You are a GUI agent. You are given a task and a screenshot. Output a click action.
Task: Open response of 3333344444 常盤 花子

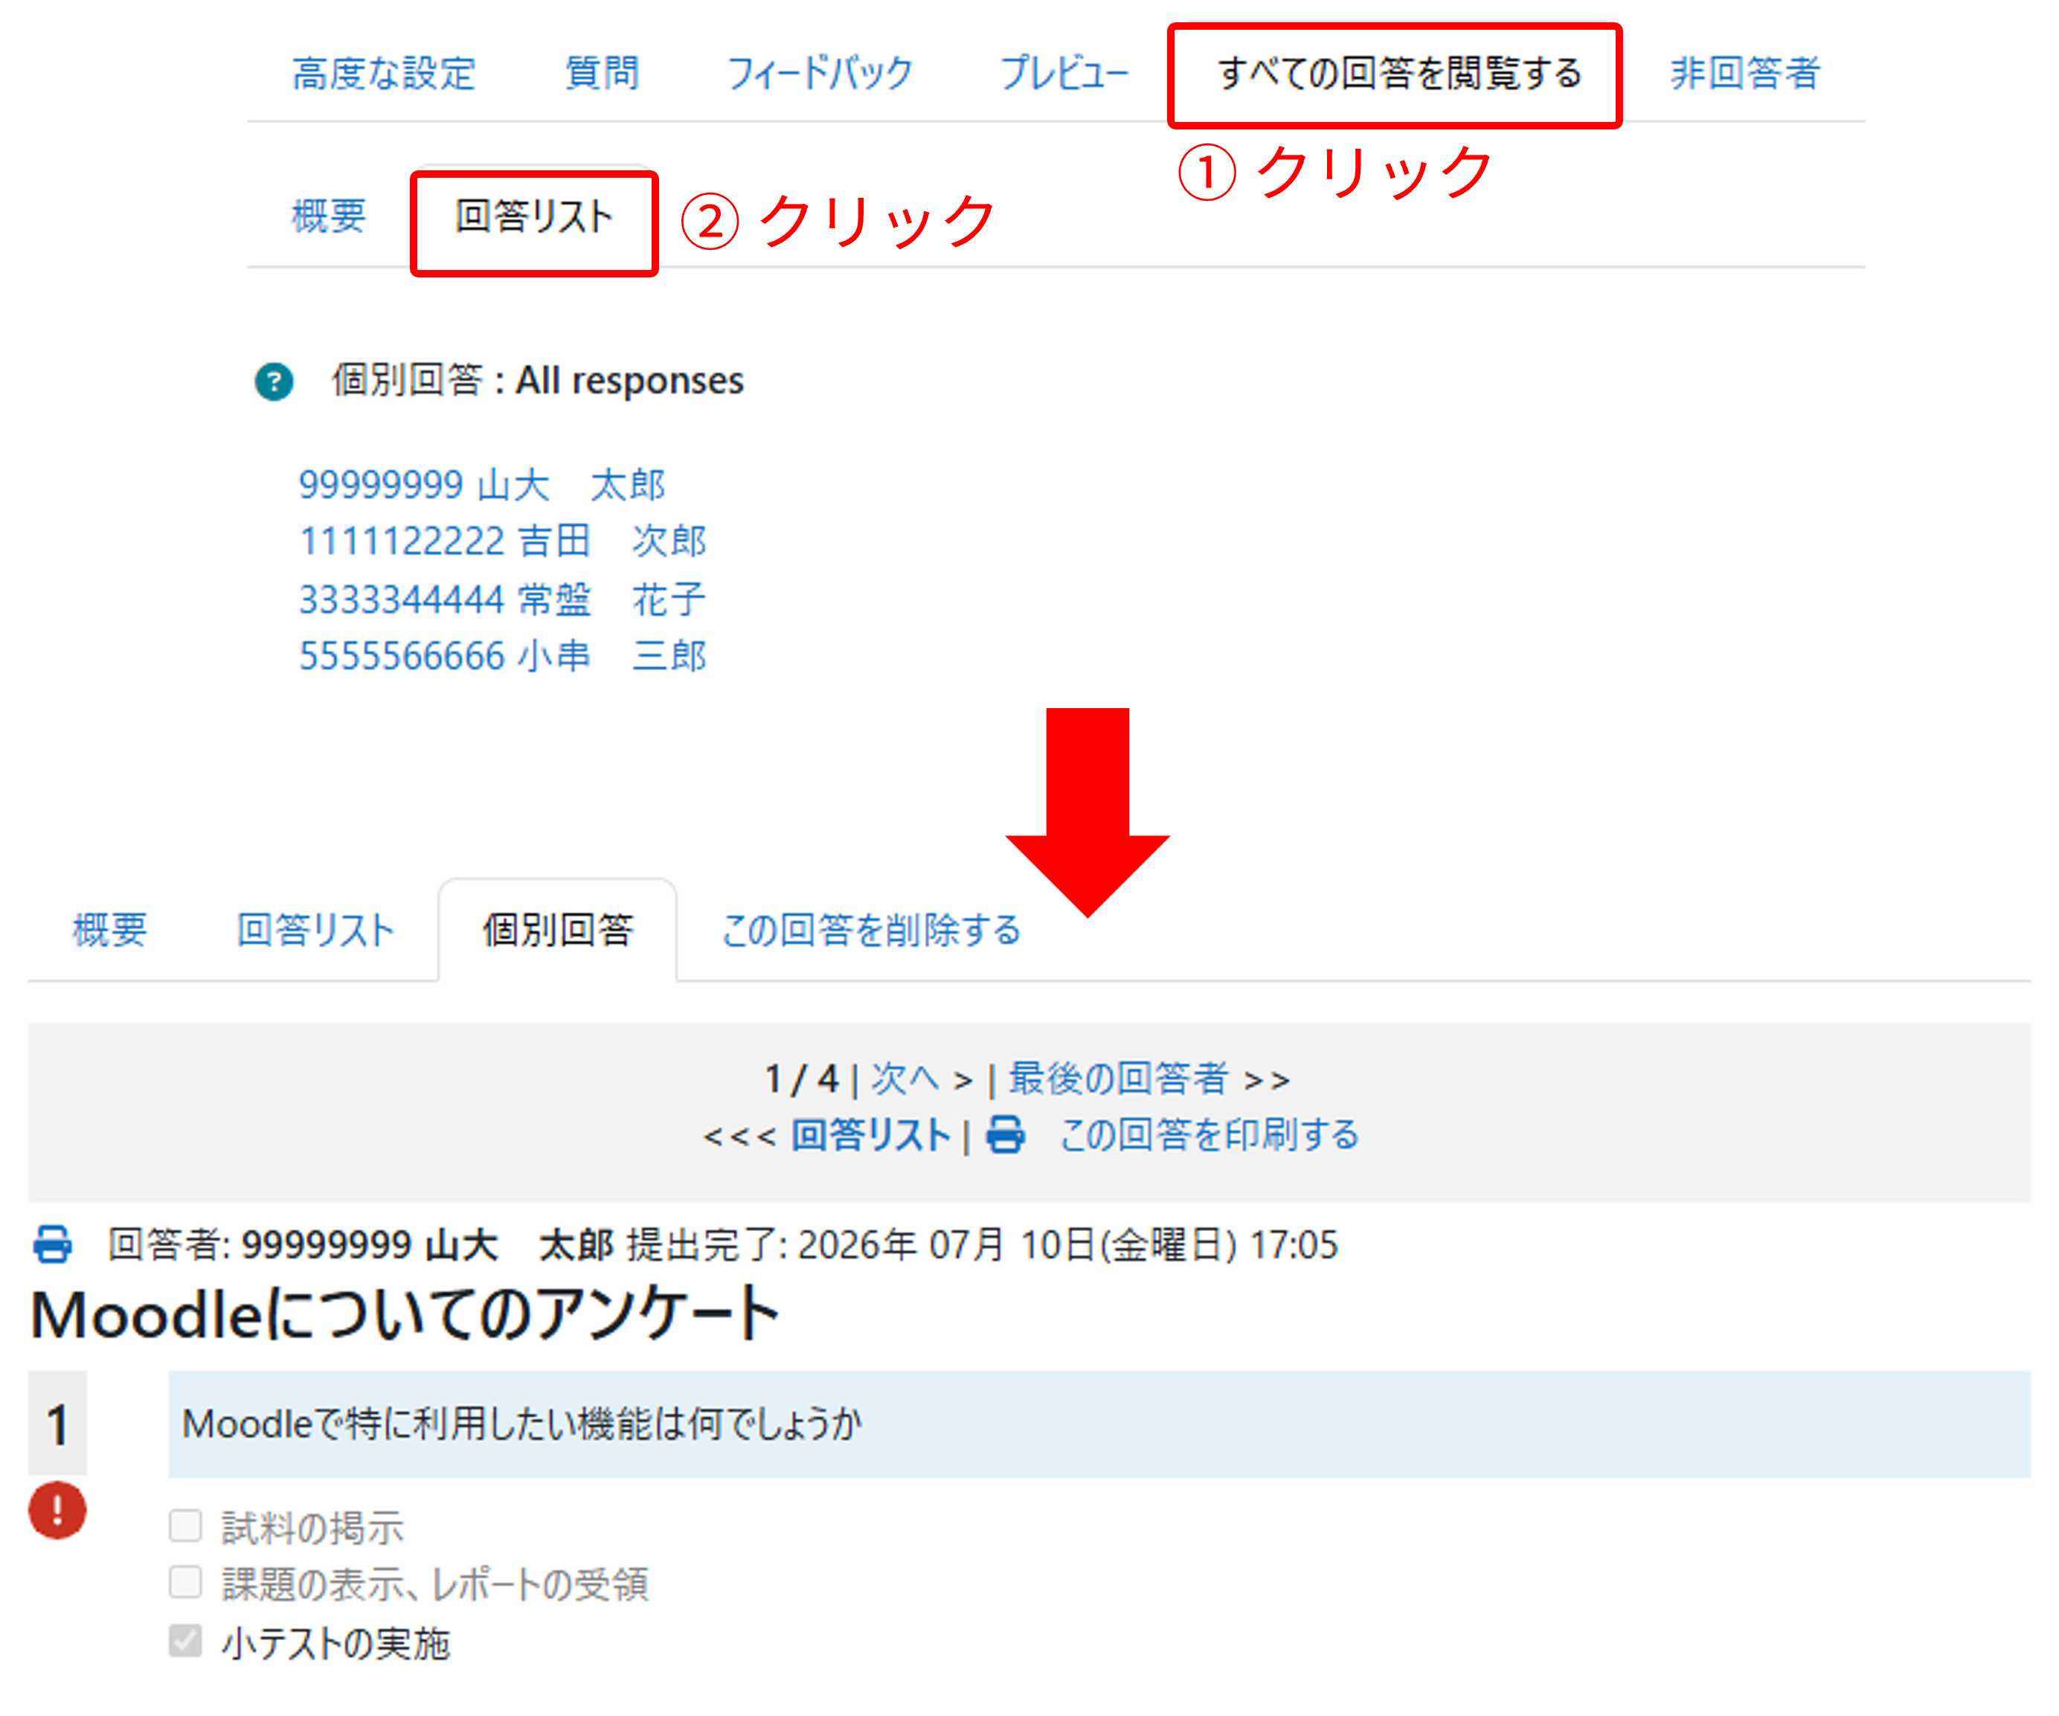(502, 598)
